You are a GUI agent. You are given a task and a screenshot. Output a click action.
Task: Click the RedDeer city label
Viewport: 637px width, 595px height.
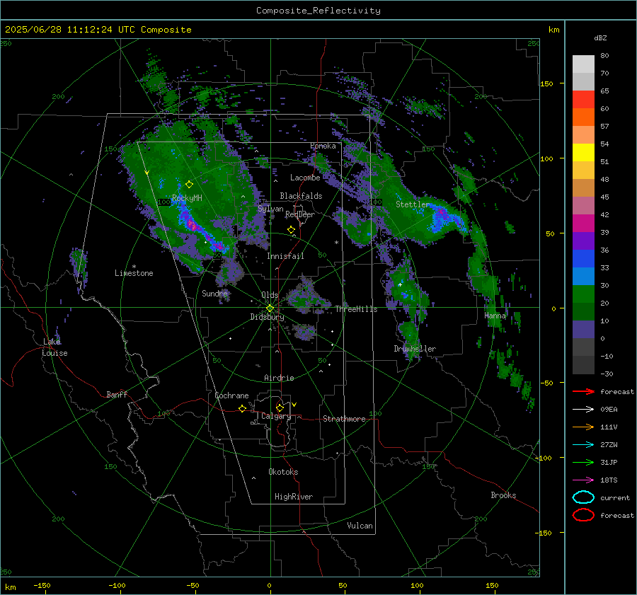point(300,214)
